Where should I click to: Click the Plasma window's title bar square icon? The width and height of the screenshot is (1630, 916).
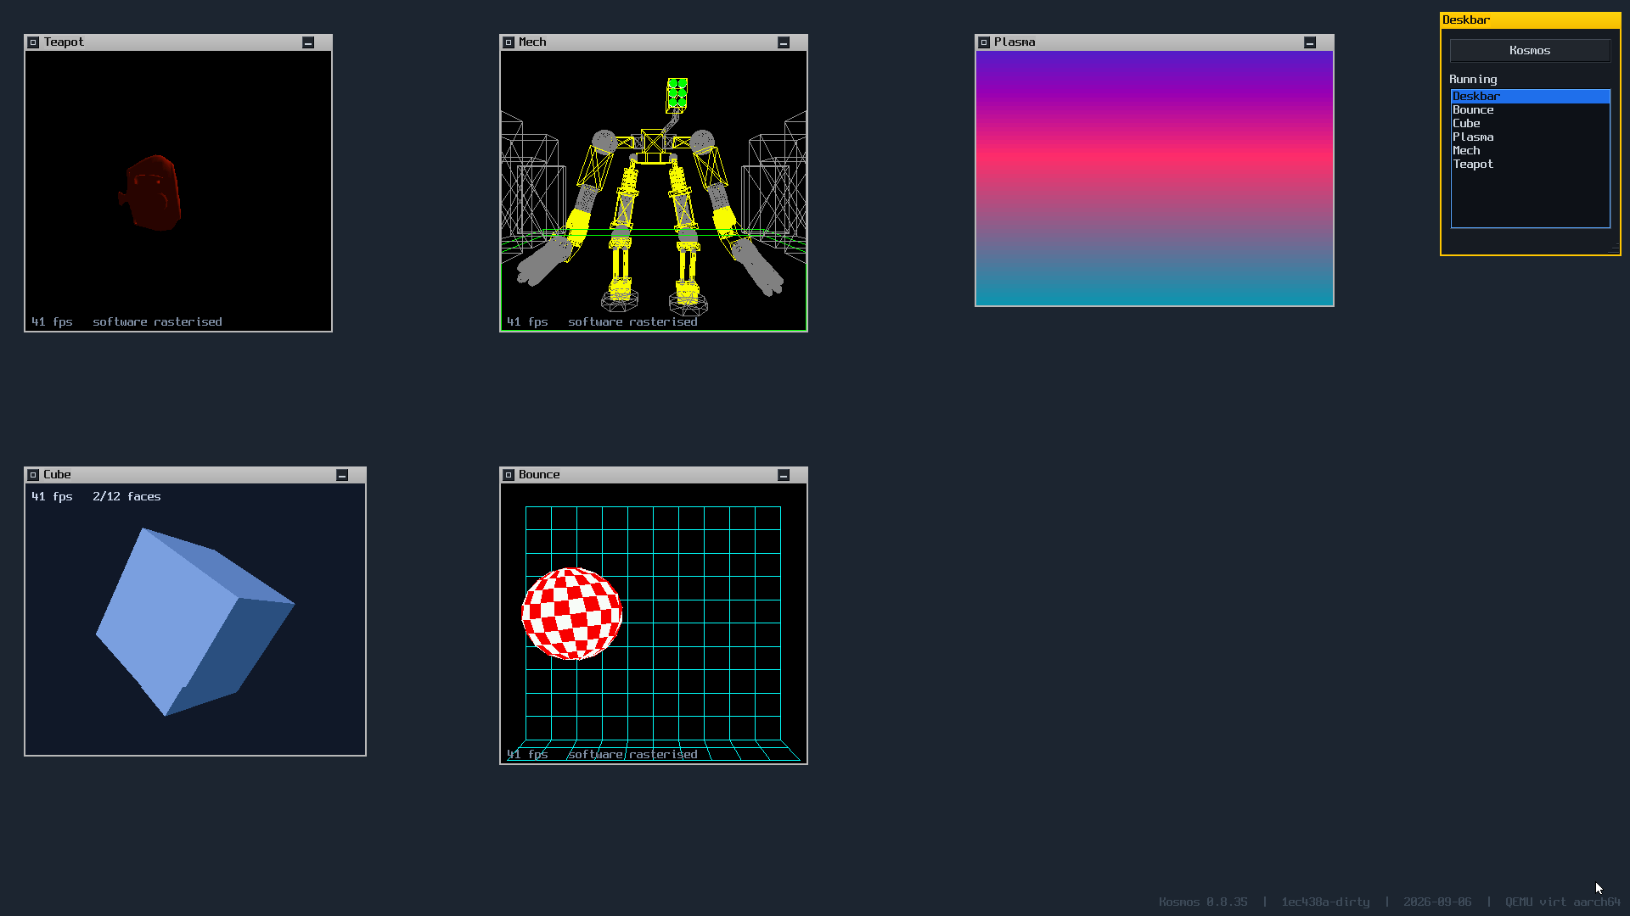coord(984,42)
